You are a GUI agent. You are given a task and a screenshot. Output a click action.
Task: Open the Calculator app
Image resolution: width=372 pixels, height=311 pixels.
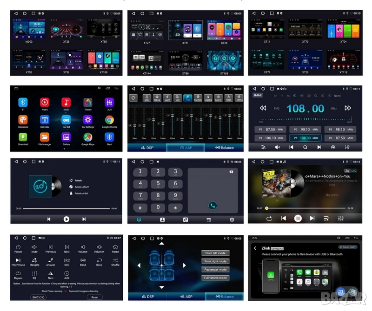[x=23, y=120]
